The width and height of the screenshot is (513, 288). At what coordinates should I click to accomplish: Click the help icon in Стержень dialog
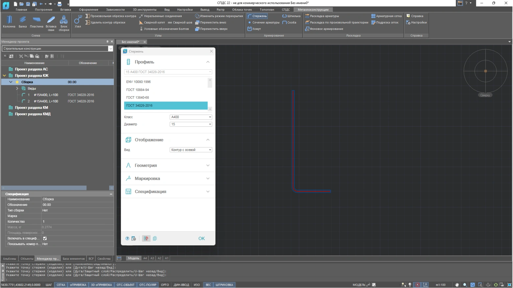tap(127, 239)
